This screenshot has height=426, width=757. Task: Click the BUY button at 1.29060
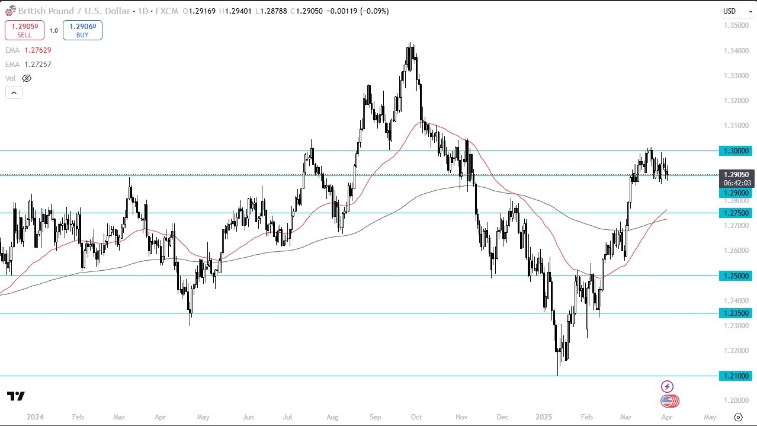(x=82, y=30)
